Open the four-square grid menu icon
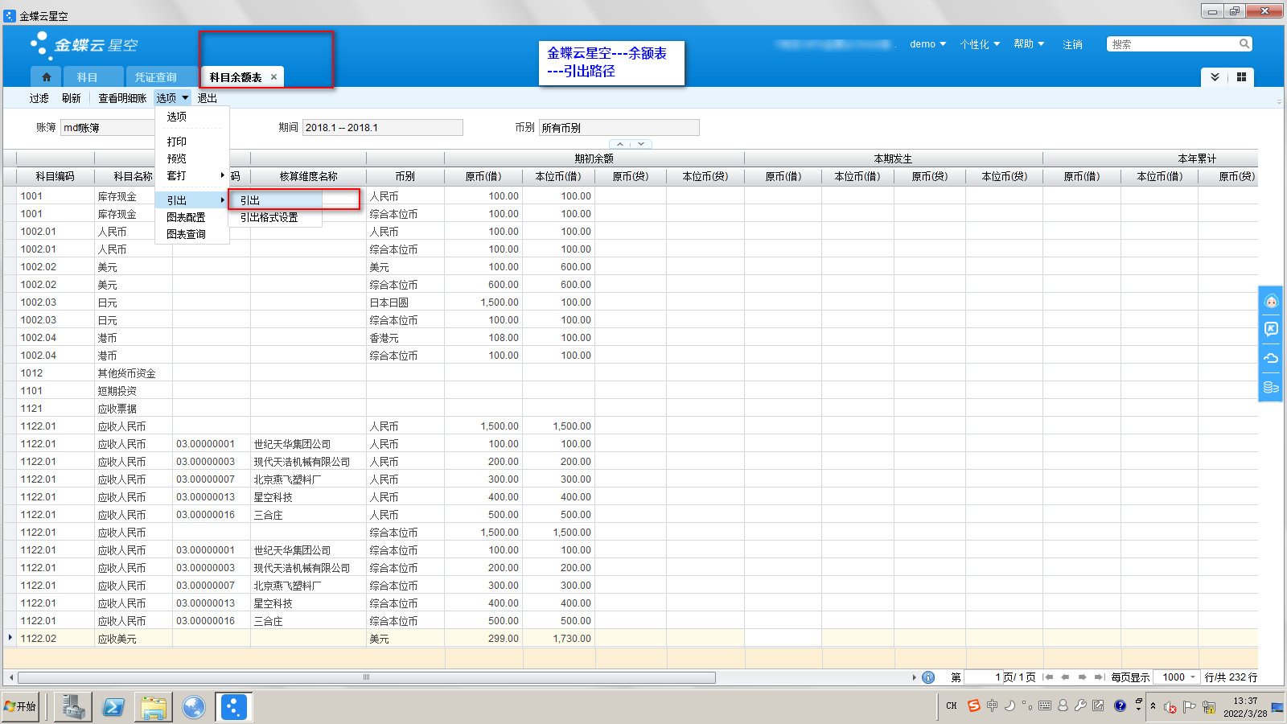Image resolution: width=1287 pixels, height=724 pixels. 1241,77
